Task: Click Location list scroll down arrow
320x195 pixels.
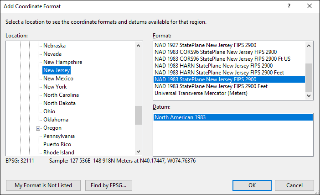Action: 138,152
